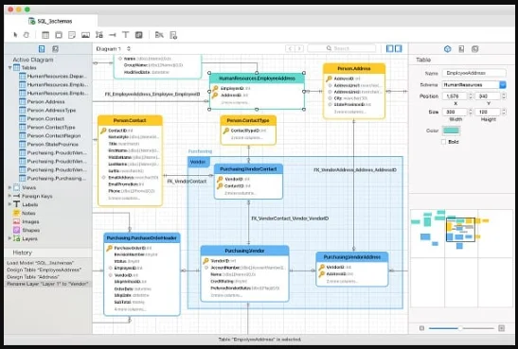Switch to model tree sidebar icon
The width and height of the screenshot is (518, 349).
(42, 49)
